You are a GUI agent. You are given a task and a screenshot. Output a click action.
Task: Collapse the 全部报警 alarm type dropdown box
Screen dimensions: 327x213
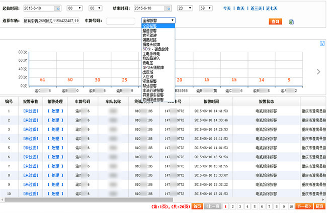pyautogui.click(x=158, y=21)
